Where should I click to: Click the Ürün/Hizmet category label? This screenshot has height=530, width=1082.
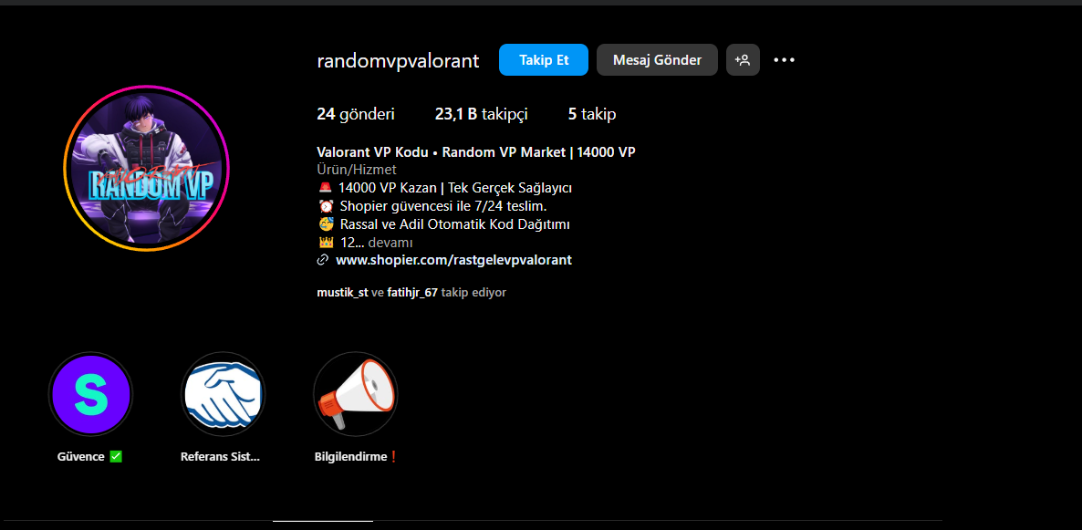[x=356, y=170]
